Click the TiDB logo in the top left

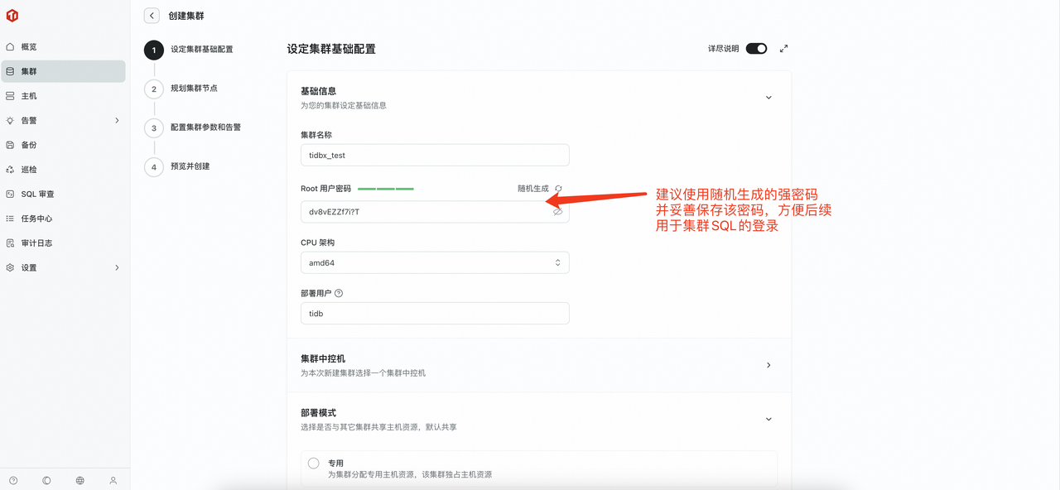point(12,15)
